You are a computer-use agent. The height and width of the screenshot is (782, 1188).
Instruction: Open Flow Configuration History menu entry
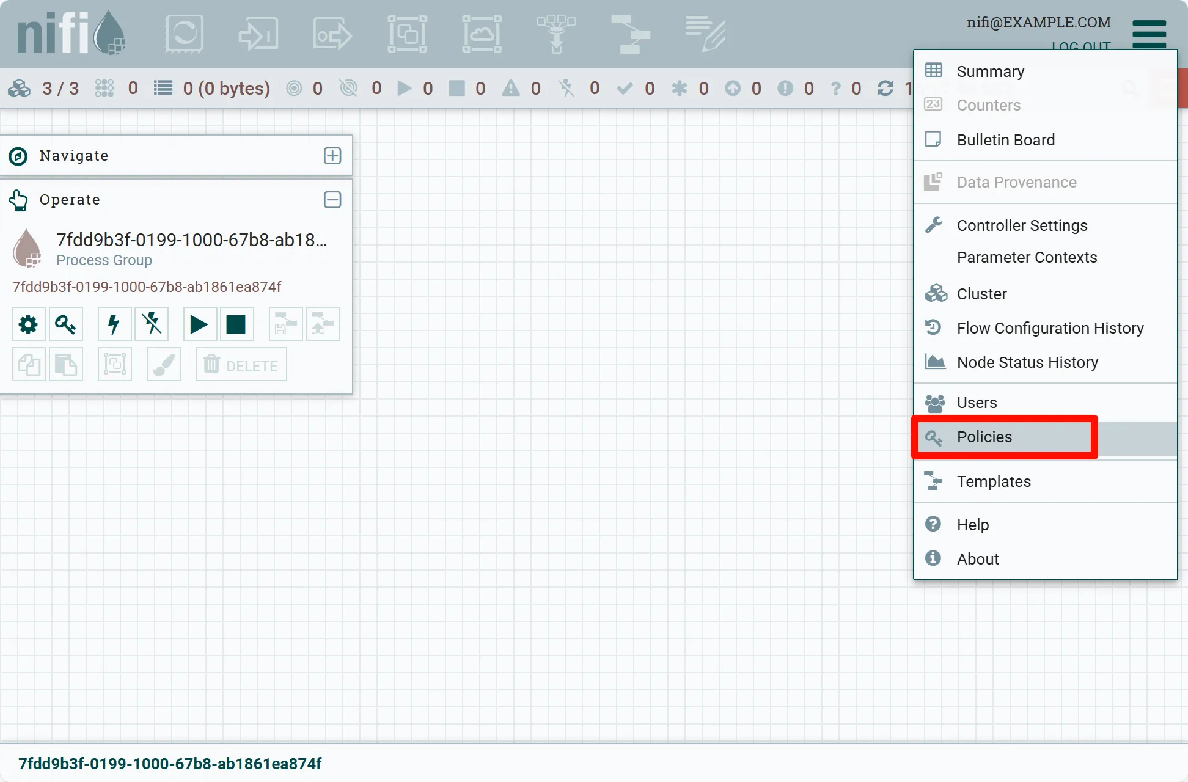point(1050,328)
